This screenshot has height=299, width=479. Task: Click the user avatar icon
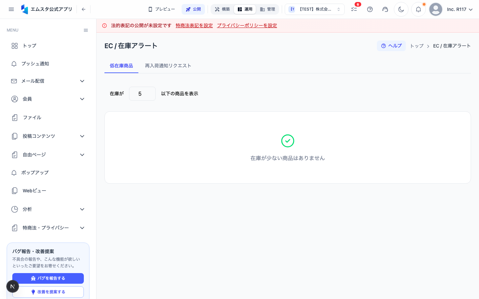(436, 9)
